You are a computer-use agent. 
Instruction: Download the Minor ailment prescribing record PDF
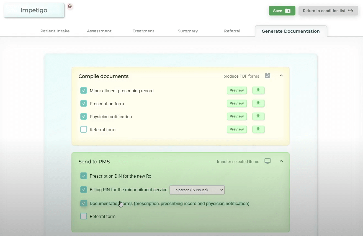(x=258, y=90)
